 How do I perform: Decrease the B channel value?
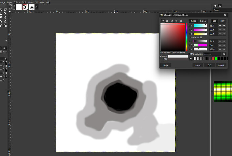click(220, 34)
